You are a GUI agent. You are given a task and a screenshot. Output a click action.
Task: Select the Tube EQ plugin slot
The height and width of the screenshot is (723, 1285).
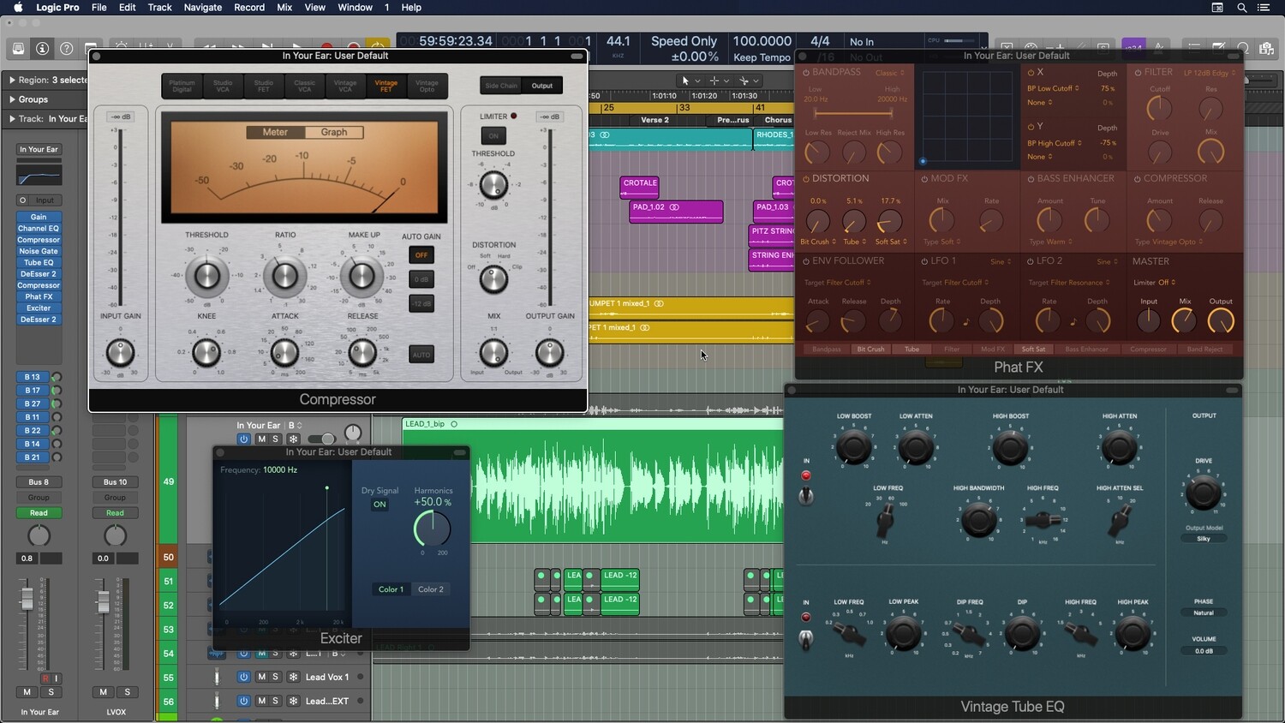coord(39,263)
